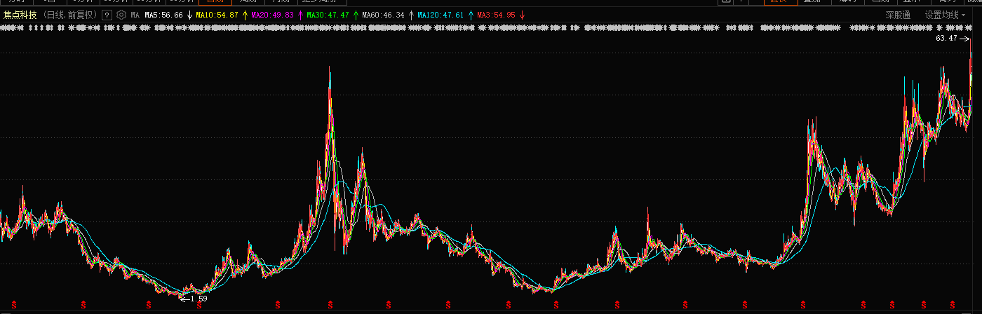Click the red down arrow next to MA3
982x314 pixels.
click(x=522, y=15)
